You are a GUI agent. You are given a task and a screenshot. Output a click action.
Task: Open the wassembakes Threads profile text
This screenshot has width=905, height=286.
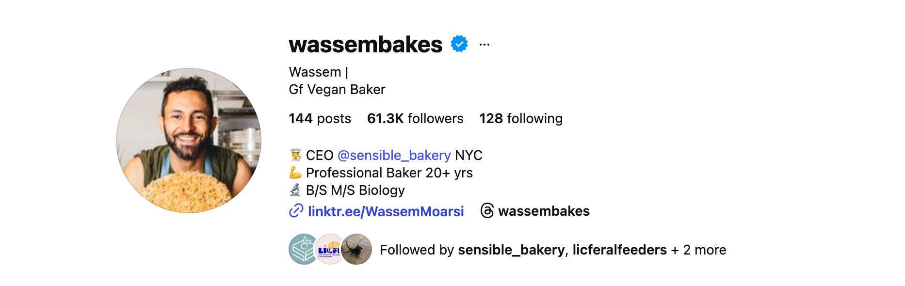[x=544, y=211]
